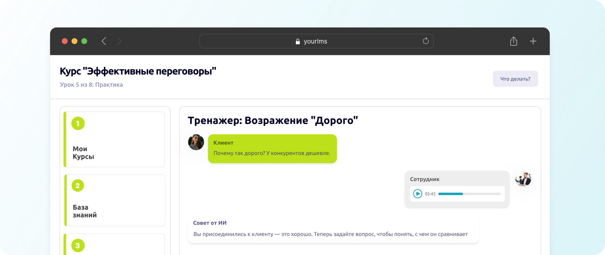Click the lock icon beside yourlms
Viewport: 605px width, 255px height.
tap(298, 42)
